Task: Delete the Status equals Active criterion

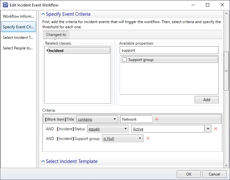Action: tap(216, 129)
